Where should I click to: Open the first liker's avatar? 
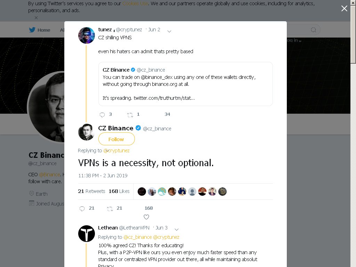[142, 192]
